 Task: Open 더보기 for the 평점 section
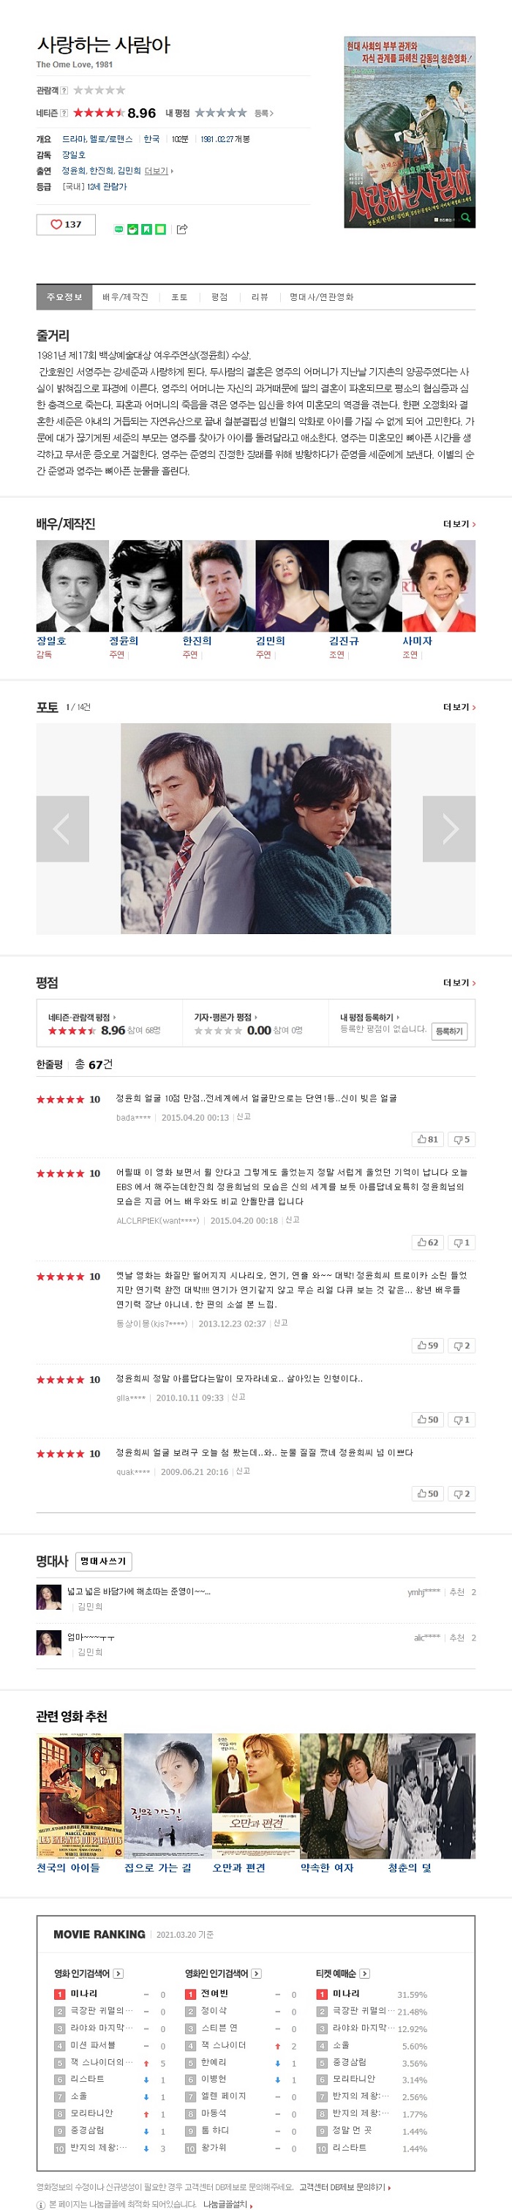pyautogui.click(x=459, y=983)
